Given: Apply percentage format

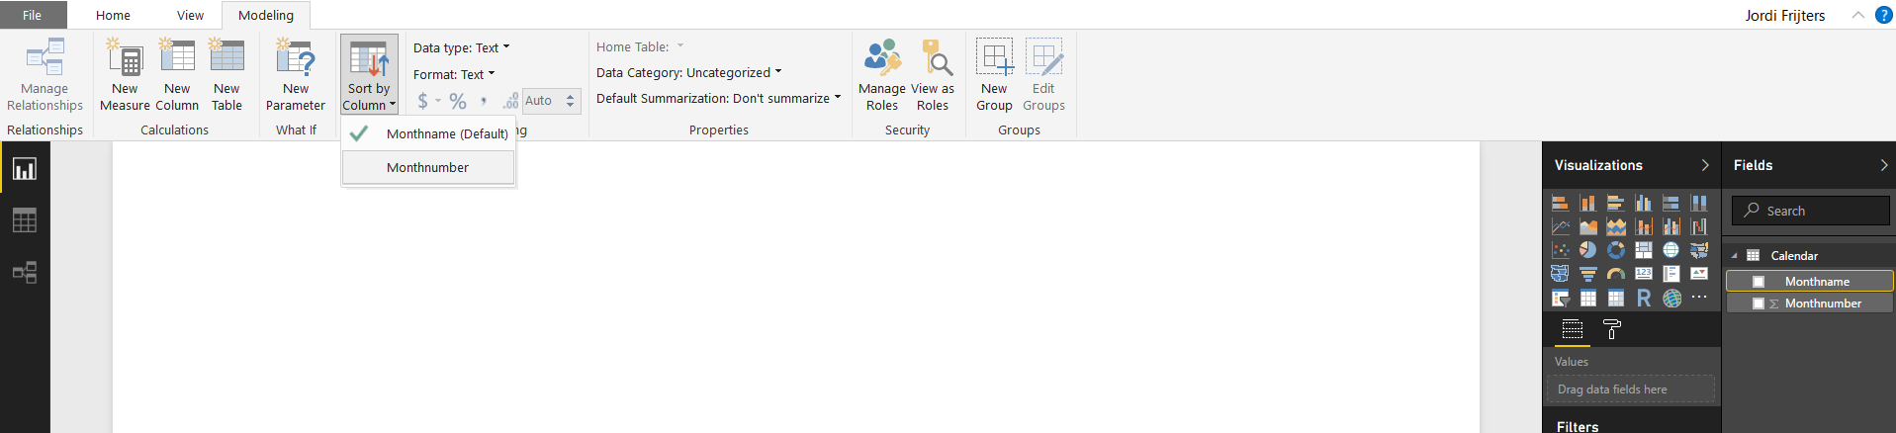Looking at the screenshot, I should pos(457,101).
